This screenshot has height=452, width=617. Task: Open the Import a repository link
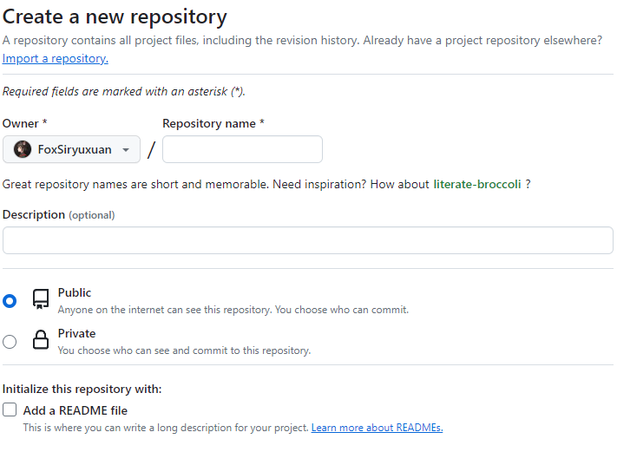(56, 58)
